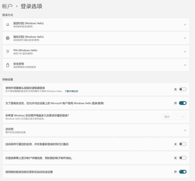Click 使用指纹扫描仪登录(推荐) subtitle
Screen dimensions: 195x181
(26, 40)
